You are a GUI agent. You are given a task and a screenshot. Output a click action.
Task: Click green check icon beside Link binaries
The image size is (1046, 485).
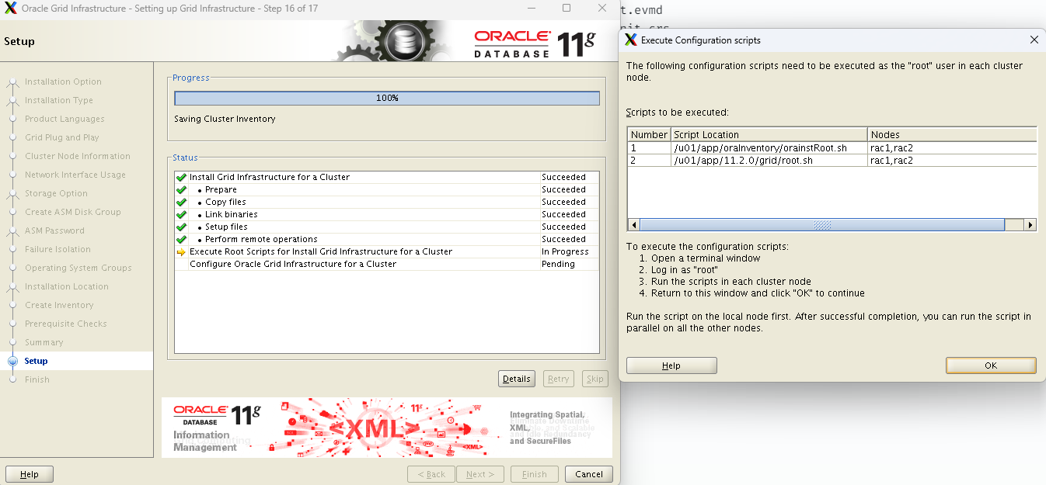click(x=181, y=214)
